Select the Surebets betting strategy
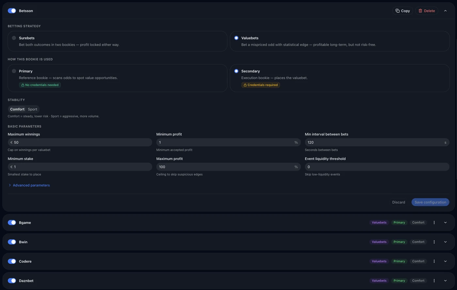 118,41
